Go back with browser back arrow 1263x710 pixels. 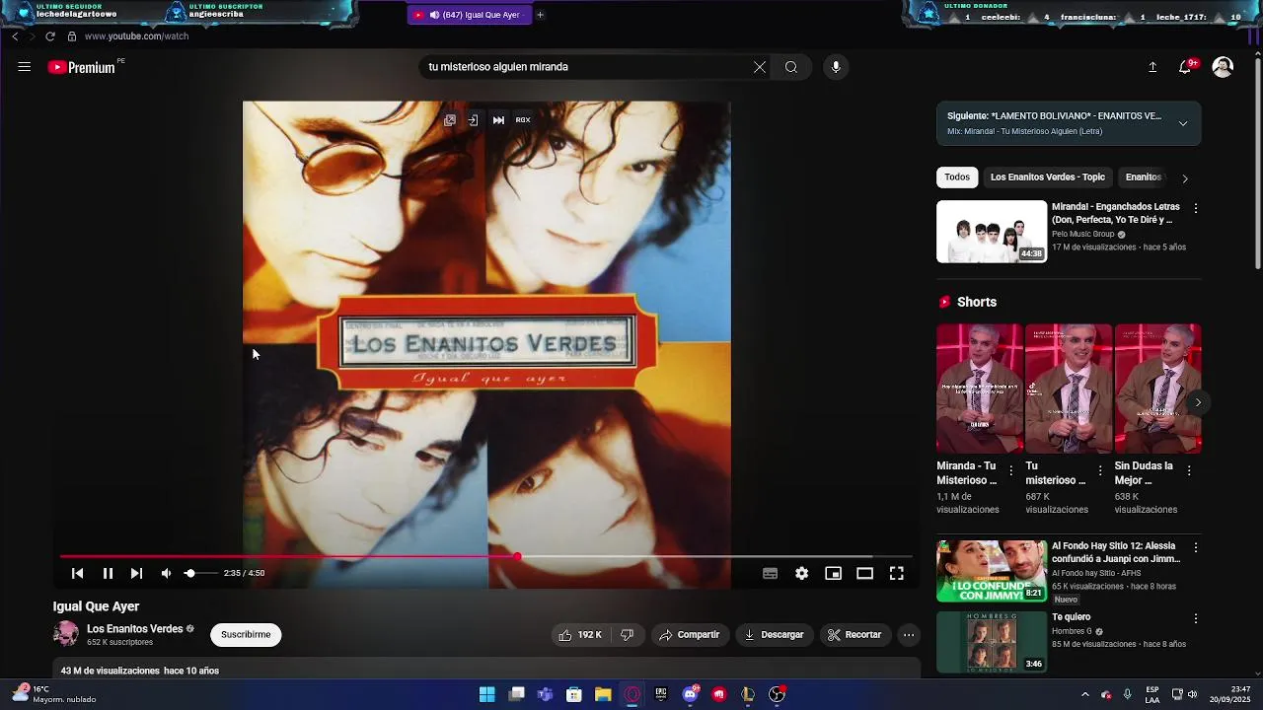coord(15,36)
